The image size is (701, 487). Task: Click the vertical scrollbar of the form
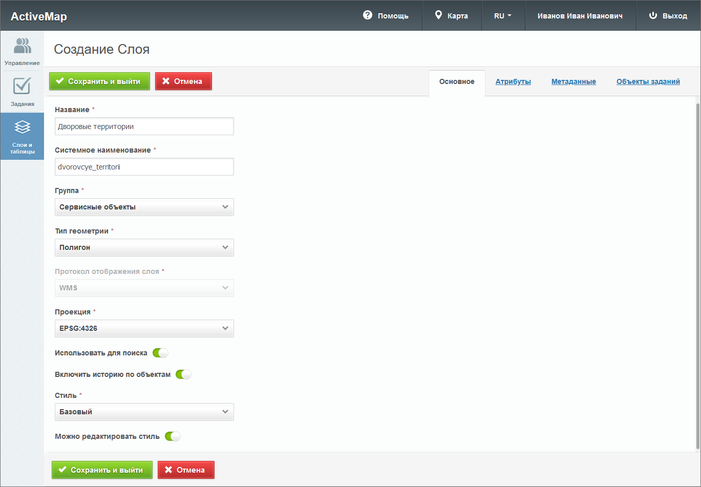[697, 277]
